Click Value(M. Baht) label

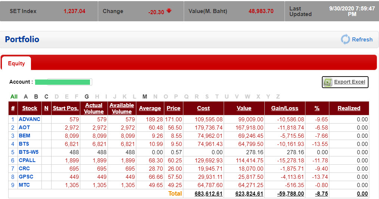[x=208, y=11]
